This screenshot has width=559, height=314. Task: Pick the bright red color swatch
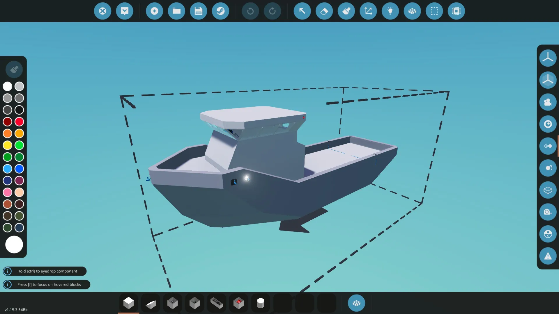19,122
